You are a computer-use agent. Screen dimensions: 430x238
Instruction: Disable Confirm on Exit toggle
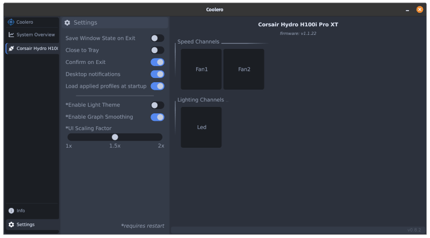[x=157, y=62]
